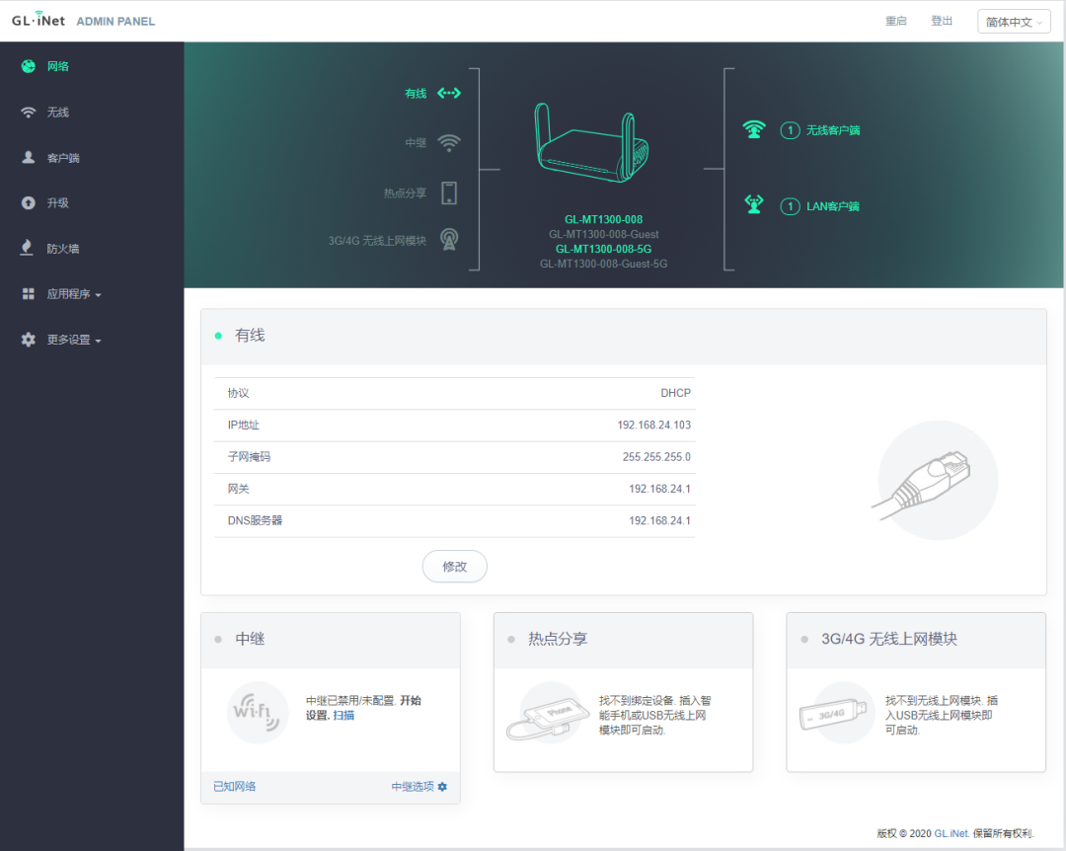Viewport: 1066px width, 851px height.
Task: Open the 防火墙 page in the sidebar
Action: 62,249
